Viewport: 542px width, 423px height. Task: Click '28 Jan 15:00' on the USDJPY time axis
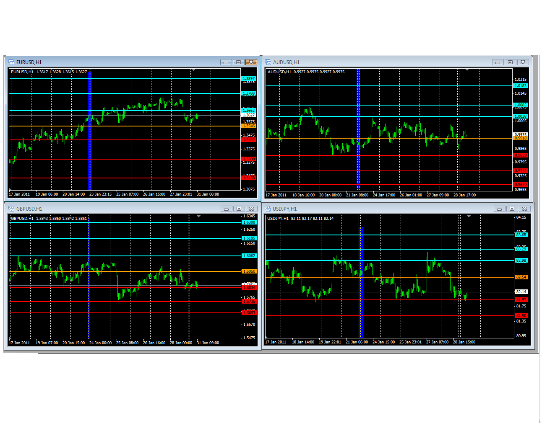tap(464, 342)
